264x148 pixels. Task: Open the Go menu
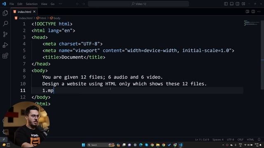click(52, 4)
